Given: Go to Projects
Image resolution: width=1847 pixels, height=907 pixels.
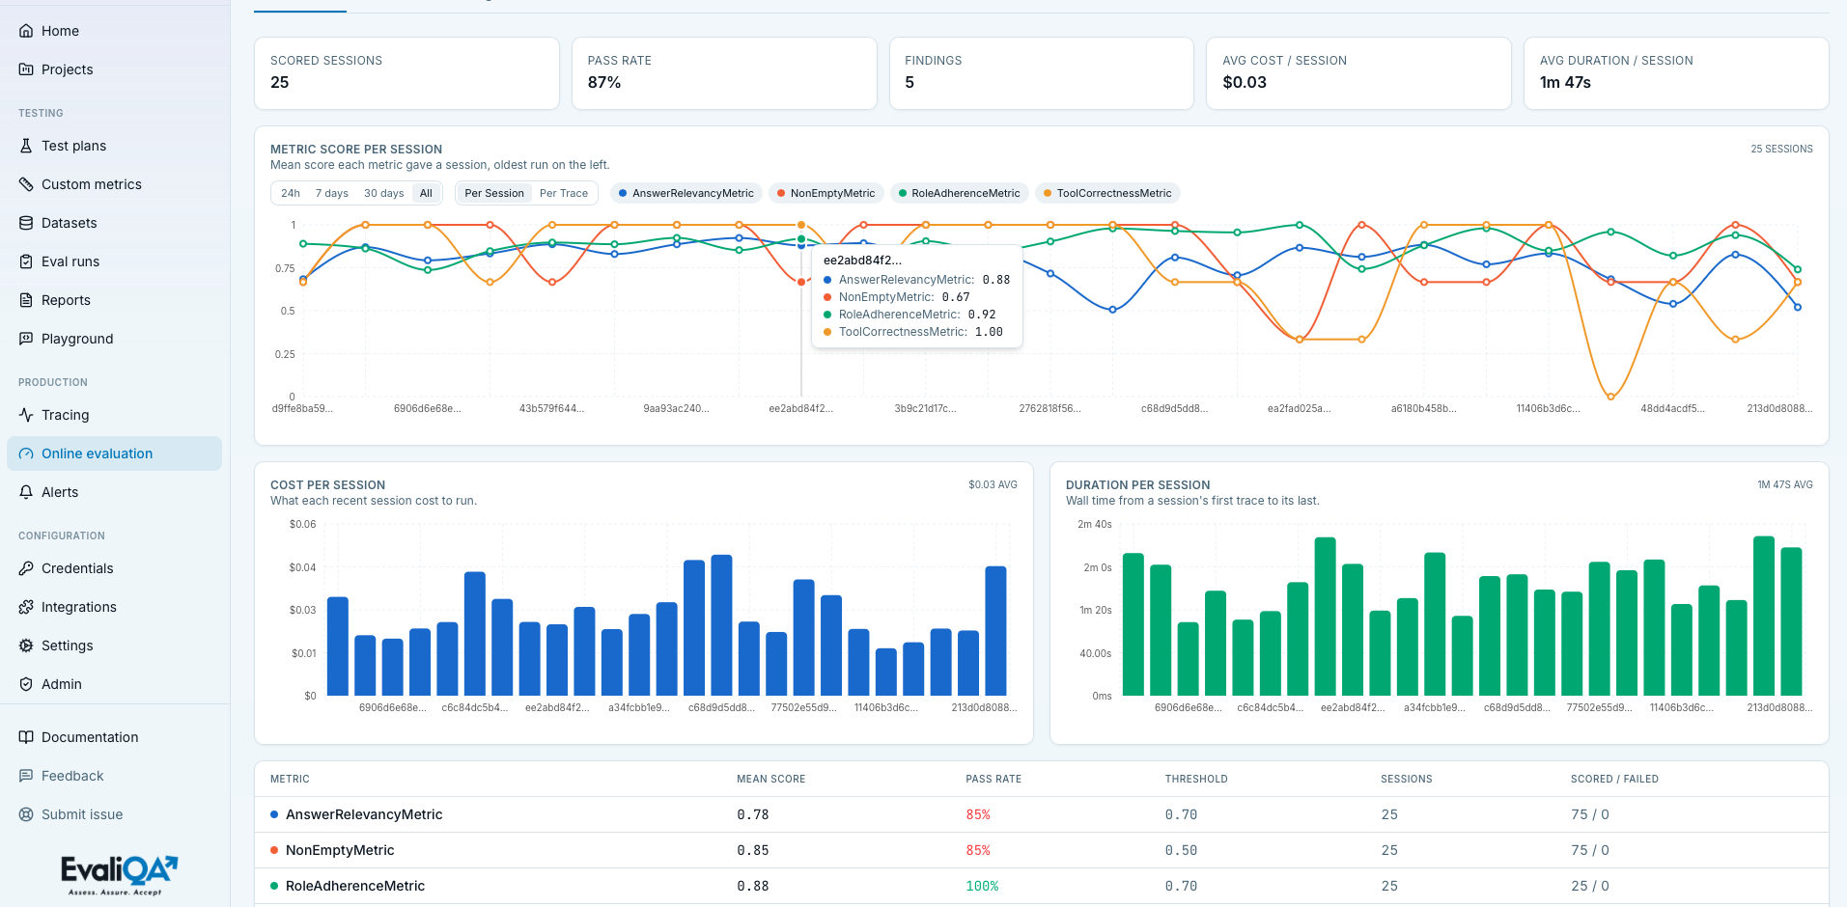Looking at the screenshot, I should [x=114, y=69].
